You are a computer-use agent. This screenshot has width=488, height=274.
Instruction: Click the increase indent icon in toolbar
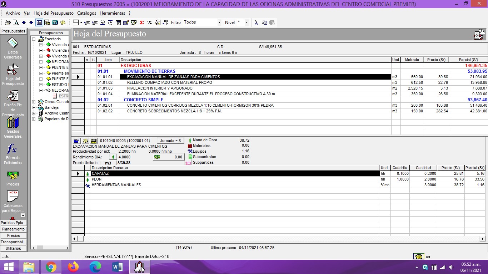tap(95, 22)
